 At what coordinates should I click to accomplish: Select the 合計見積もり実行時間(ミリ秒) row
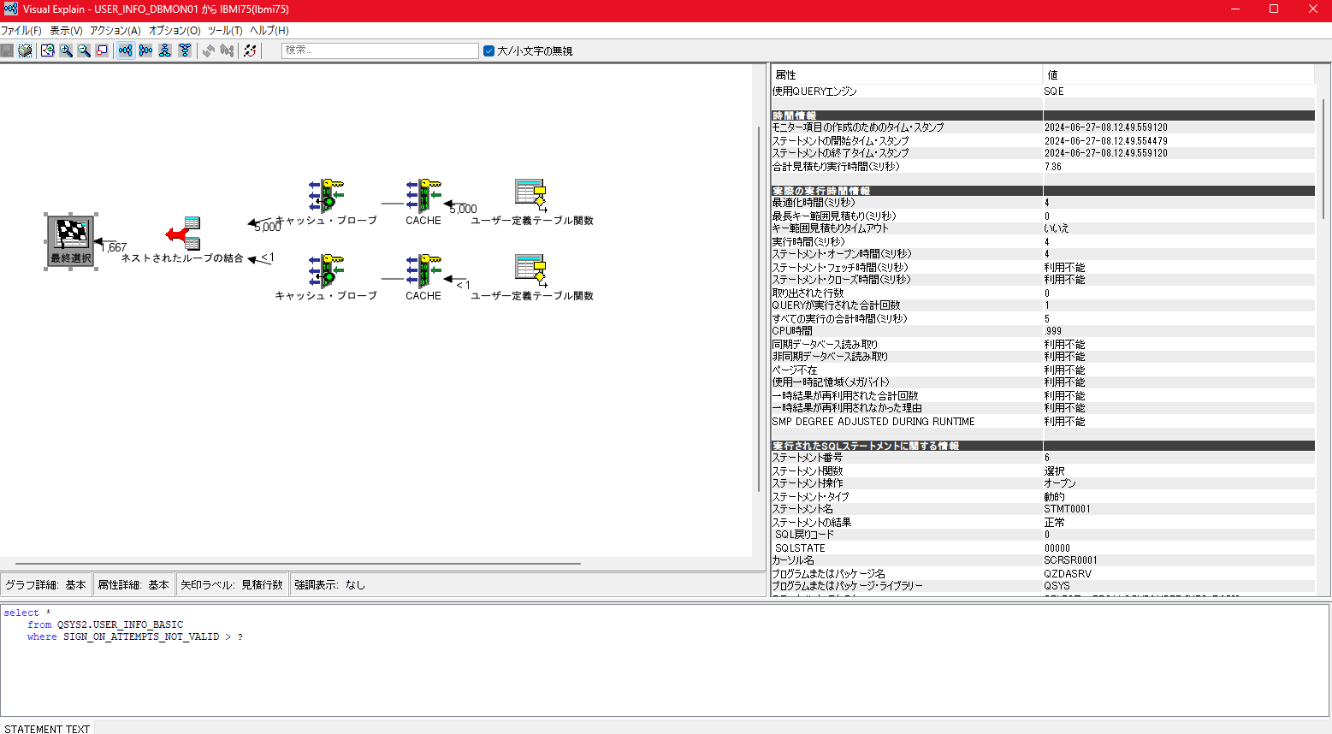click(x=1043, y=167)
